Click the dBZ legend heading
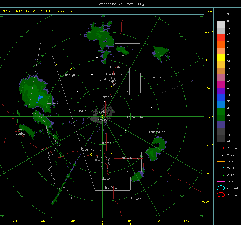 tap(227, 14)
